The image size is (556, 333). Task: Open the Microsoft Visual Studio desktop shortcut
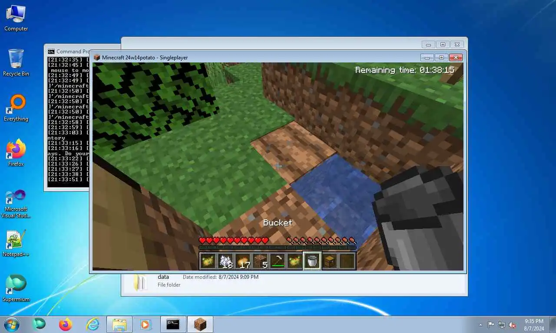click(16, 203)
